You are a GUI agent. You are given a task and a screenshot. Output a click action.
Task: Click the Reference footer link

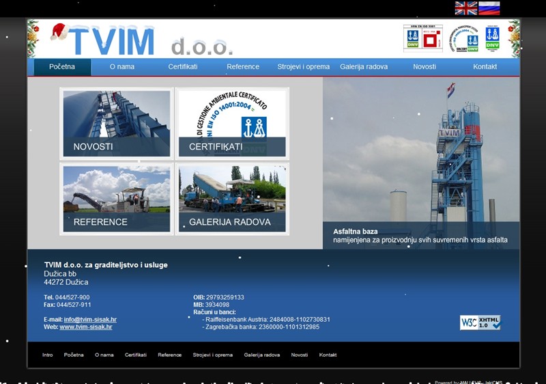tap(169, 355)
